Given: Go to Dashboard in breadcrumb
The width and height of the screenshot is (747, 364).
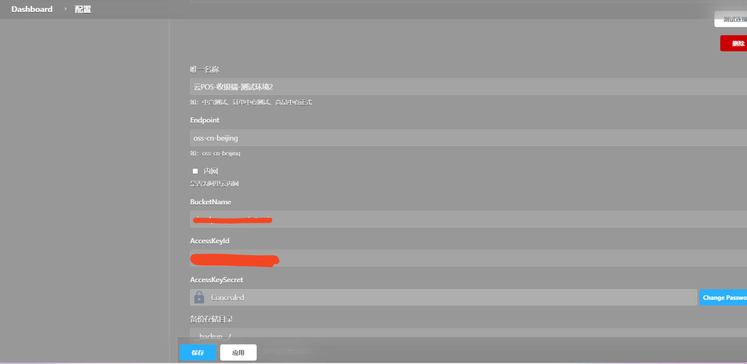Looking at the screenshot, I should tap(32, 9).
